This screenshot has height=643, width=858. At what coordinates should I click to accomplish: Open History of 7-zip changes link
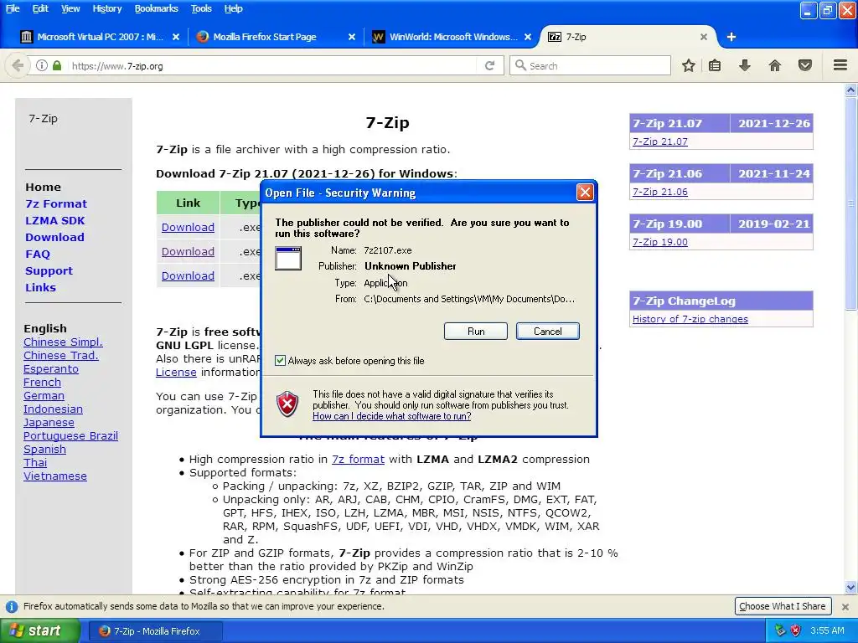point(690,319)
